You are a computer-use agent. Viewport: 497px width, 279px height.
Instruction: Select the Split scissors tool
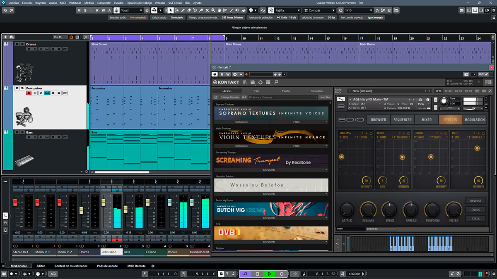pyautogui.click(x=195, y=10)
